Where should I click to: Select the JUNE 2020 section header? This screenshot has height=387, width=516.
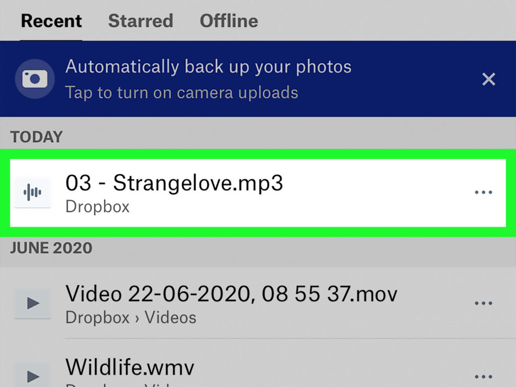(51, 248)
